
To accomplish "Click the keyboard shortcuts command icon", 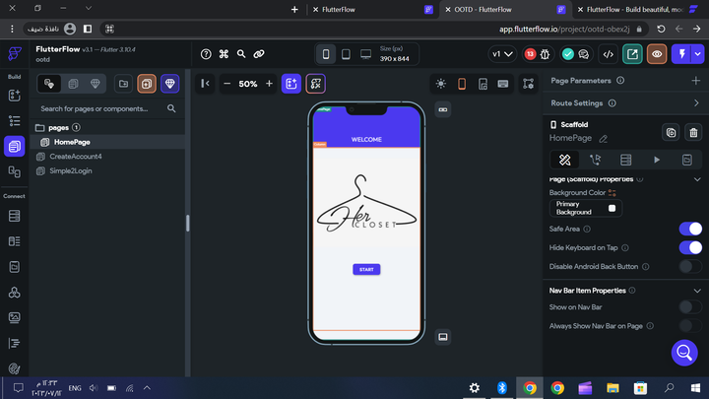I will [224, 54].
